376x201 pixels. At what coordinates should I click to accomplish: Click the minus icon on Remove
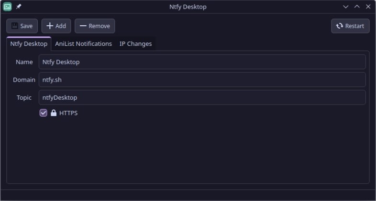click(83, 26)
